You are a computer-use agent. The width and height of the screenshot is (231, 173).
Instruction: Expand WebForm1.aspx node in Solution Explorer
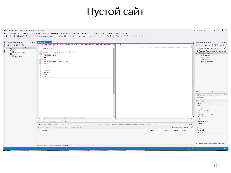click(199, 62)
